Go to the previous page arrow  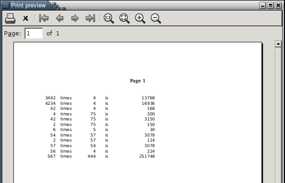59,18
